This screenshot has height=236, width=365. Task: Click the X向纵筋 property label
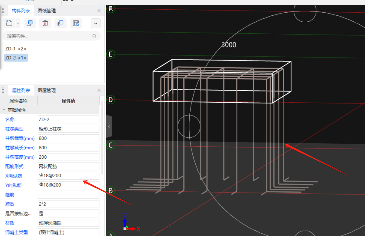(14, 176)
